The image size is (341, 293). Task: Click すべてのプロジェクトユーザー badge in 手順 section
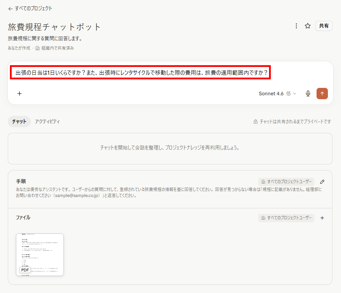pos(286,182)
